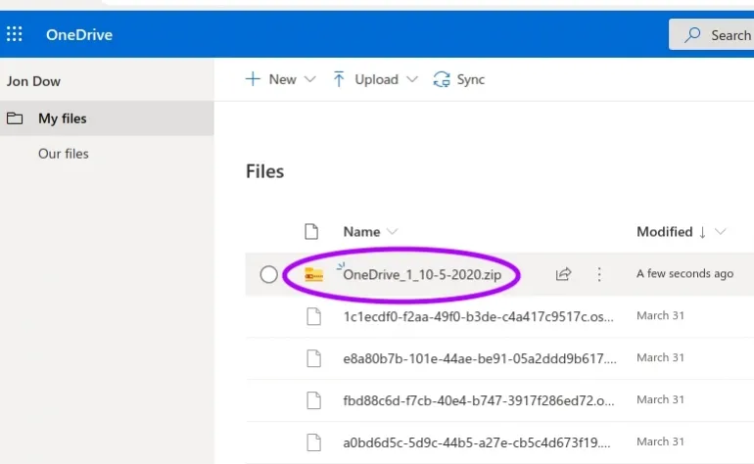Focus the Search input box

711,34
